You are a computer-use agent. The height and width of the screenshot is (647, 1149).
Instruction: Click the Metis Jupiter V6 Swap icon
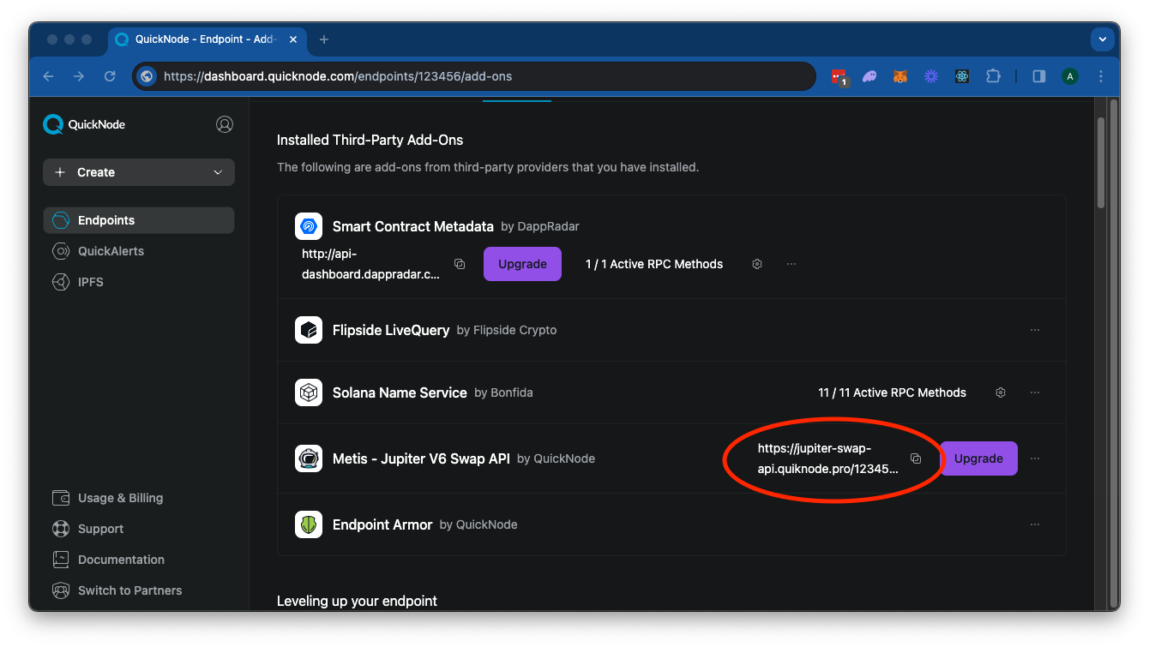point(309,458)
